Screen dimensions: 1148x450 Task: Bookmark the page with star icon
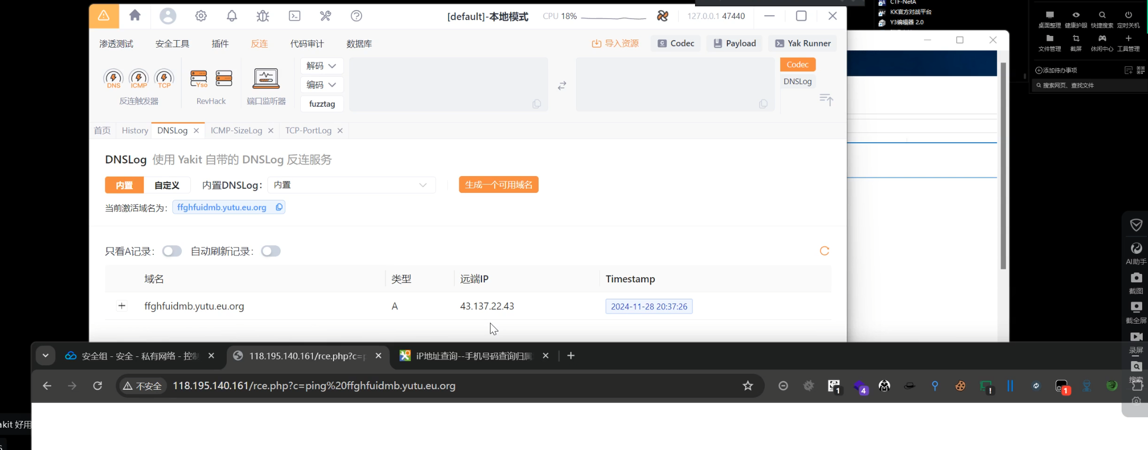pyautogui.click(x=747, y=385)
